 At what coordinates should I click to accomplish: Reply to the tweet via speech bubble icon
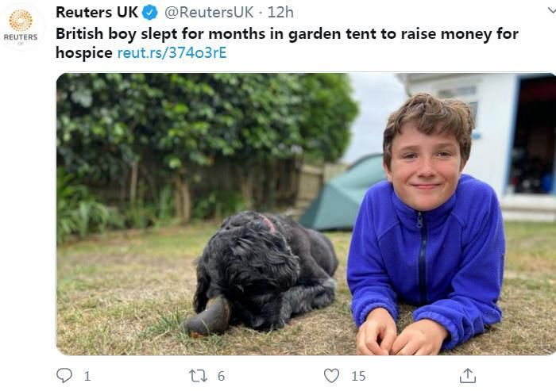pos(64,375)
